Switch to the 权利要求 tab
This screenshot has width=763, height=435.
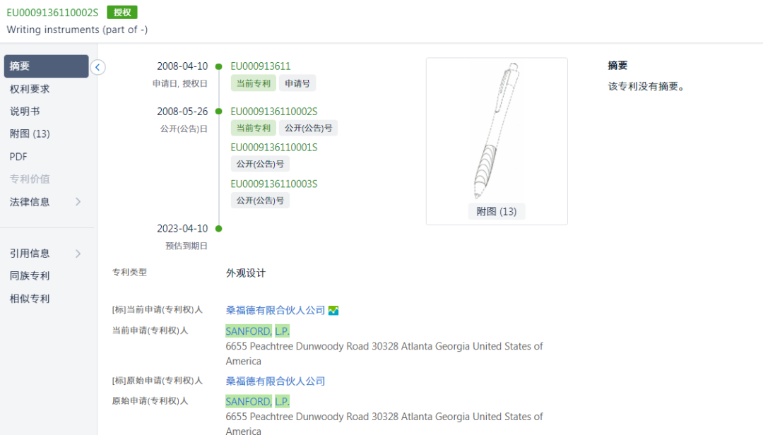click(x=30, y=89)
